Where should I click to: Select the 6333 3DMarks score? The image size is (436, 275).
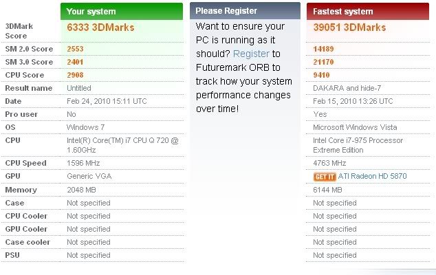[x=100, y=27]
